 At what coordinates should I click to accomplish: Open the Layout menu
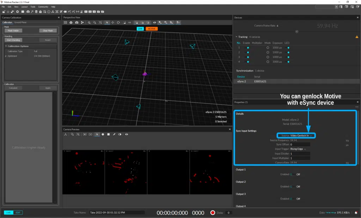(x=24, y=7)
